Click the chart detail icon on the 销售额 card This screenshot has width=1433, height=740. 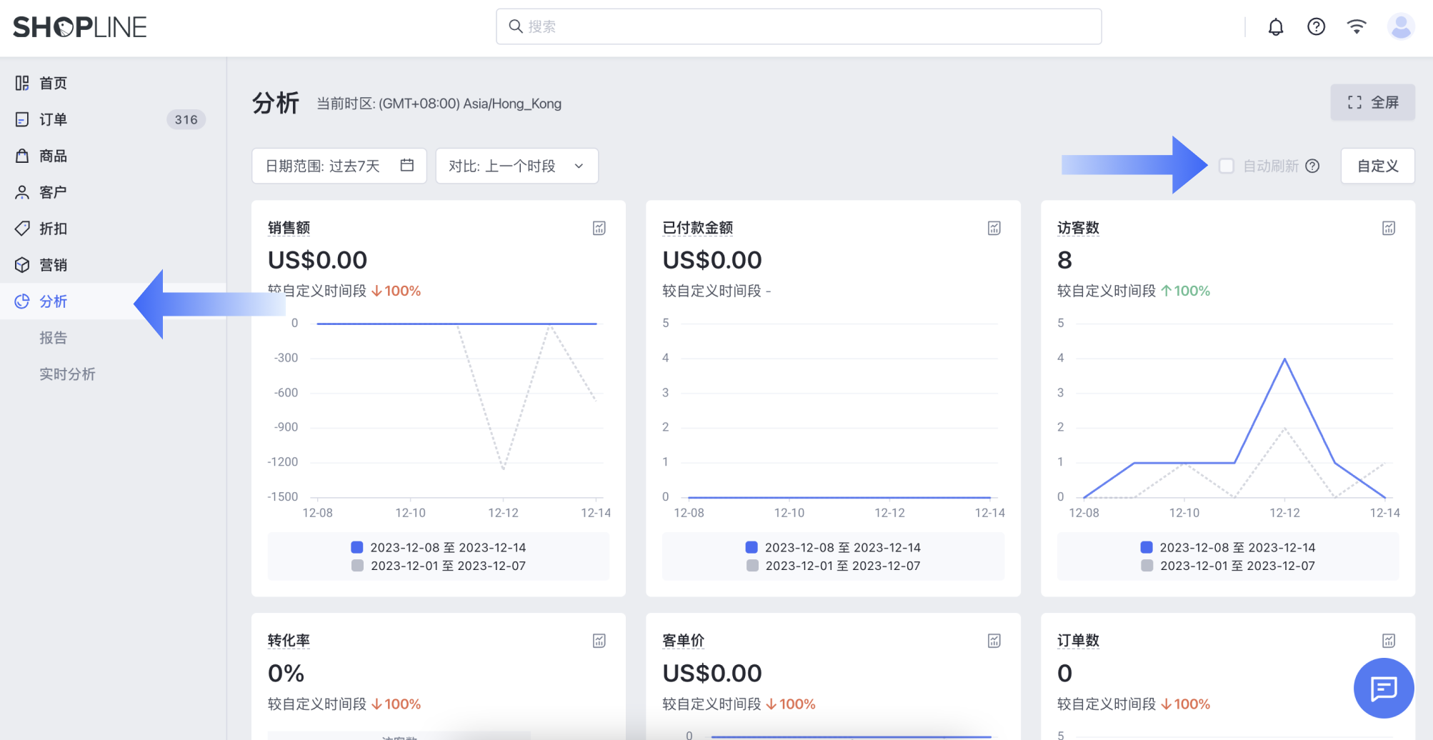[x=599, y=227]
